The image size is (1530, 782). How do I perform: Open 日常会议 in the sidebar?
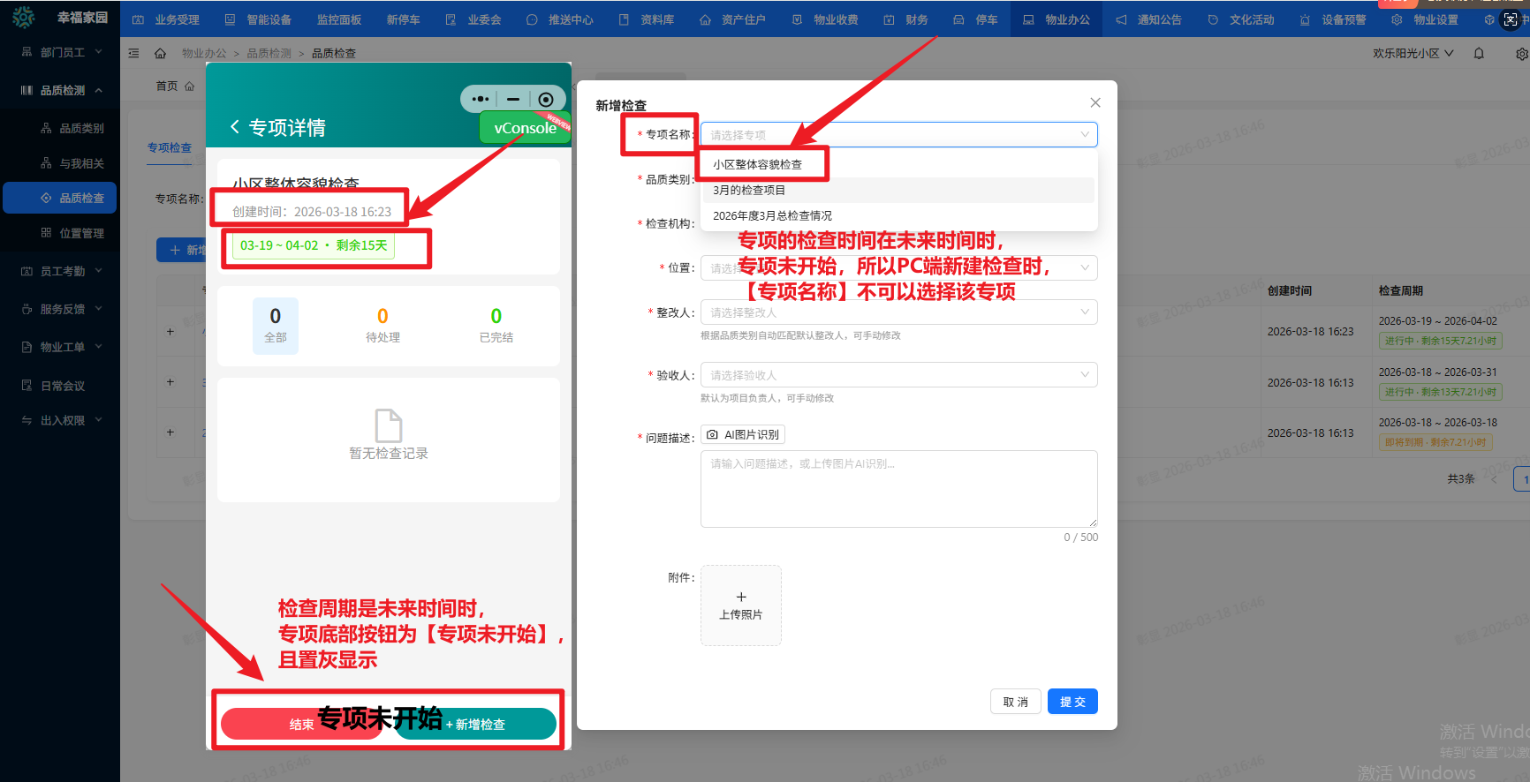click(x=60, y=386)
